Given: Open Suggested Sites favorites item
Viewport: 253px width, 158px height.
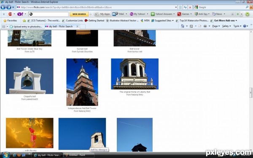Looking at the screenshot, I should click(x=162, y=21).
